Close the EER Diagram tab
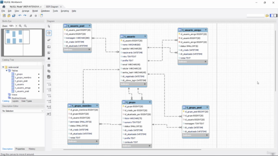The image size is (278, 156). 61,7
